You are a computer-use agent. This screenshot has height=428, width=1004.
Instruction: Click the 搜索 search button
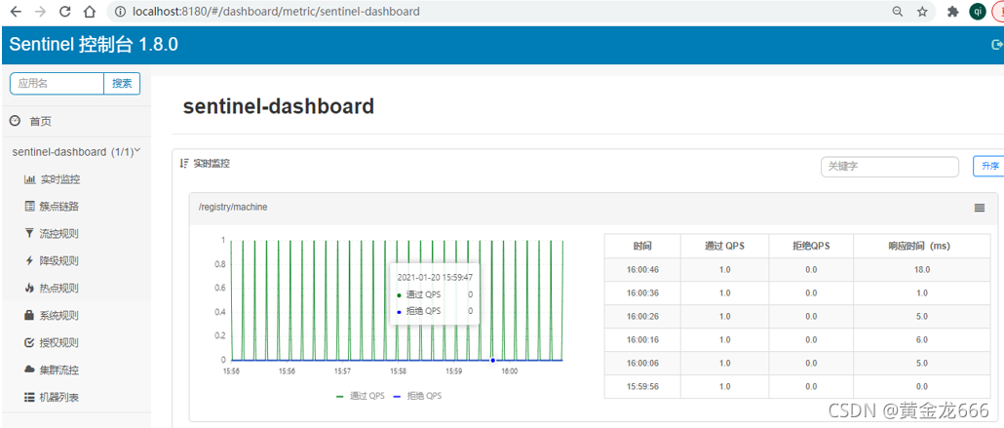click(122, 83)
